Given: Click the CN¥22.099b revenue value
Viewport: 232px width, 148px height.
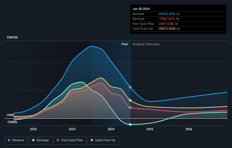Looking at the screenshot, I should coord(167,14).
